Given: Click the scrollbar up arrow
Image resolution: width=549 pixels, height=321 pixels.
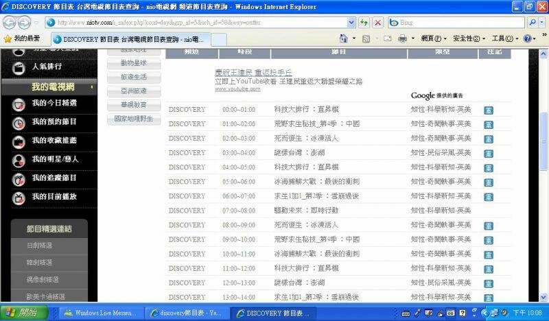Looking at the screenshot, I should (x=544, y=54).
